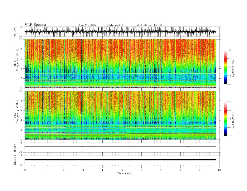This screenshot has width=247, height=191.
Task: Click the "2" tick on the time axis
Action: point(64,170)
